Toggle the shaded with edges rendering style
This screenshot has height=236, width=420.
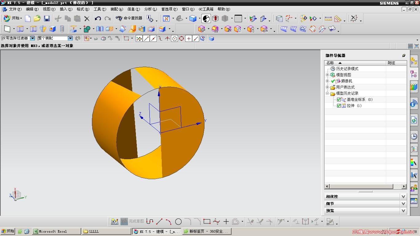pos(193,18)
